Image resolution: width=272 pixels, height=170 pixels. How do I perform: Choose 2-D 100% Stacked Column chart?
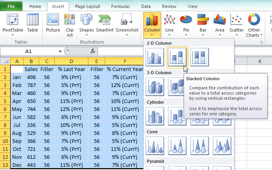[x=200, y=57]
